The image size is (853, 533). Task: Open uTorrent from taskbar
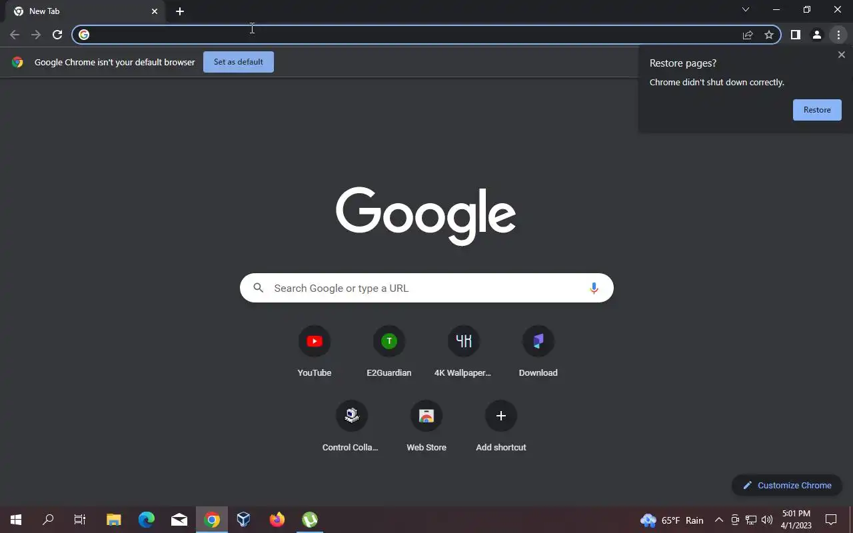click(310, 520)
